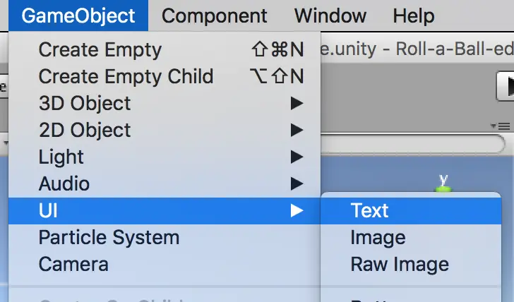This screenshot has height=302, width=514.
Task: Select the highlighted UI menu item
Action: (165, 210)
